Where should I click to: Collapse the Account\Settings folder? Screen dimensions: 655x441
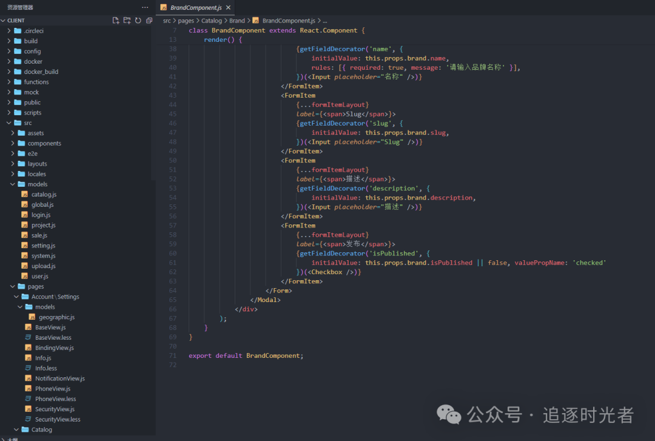[16, 297]
